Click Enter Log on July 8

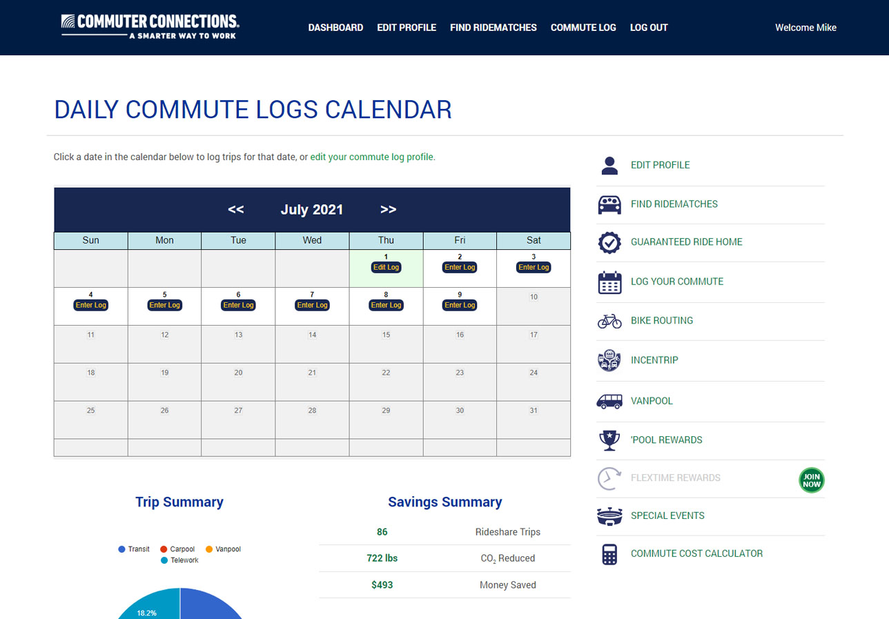386,305
